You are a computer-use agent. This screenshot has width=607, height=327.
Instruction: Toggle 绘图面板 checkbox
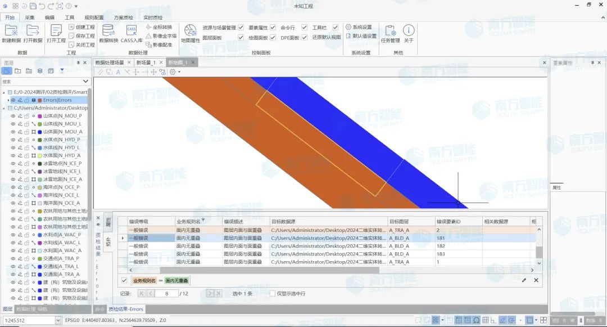point(273,38)
